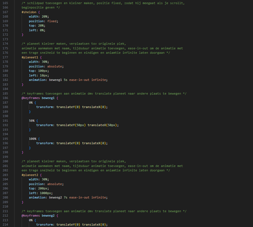Viewport: 253px width, 227px height.
Task: Click '@keyframes beweeg1' on line 186
Action: (x=38, y=98)
